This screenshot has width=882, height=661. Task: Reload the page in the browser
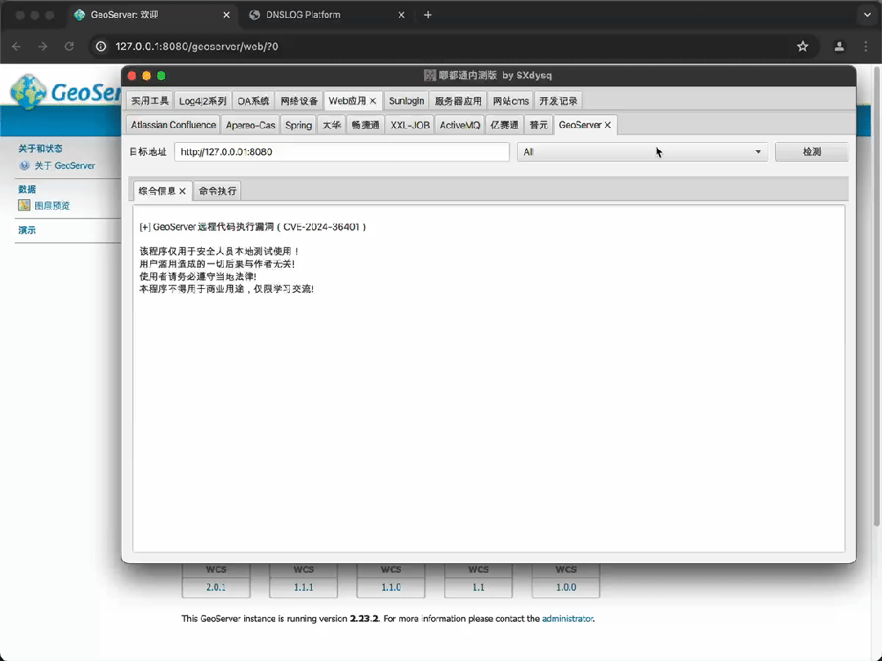[x=69, y=47]
